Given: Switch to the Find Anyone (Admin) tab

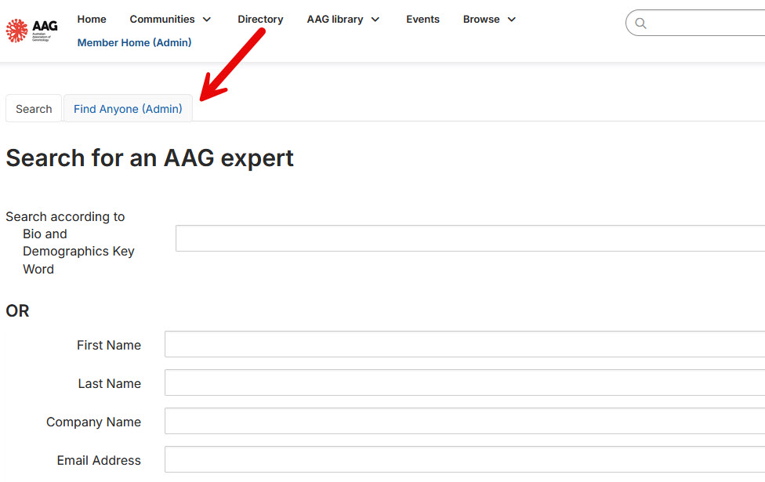Looking at the screenshot, I should tap(128, 108).
